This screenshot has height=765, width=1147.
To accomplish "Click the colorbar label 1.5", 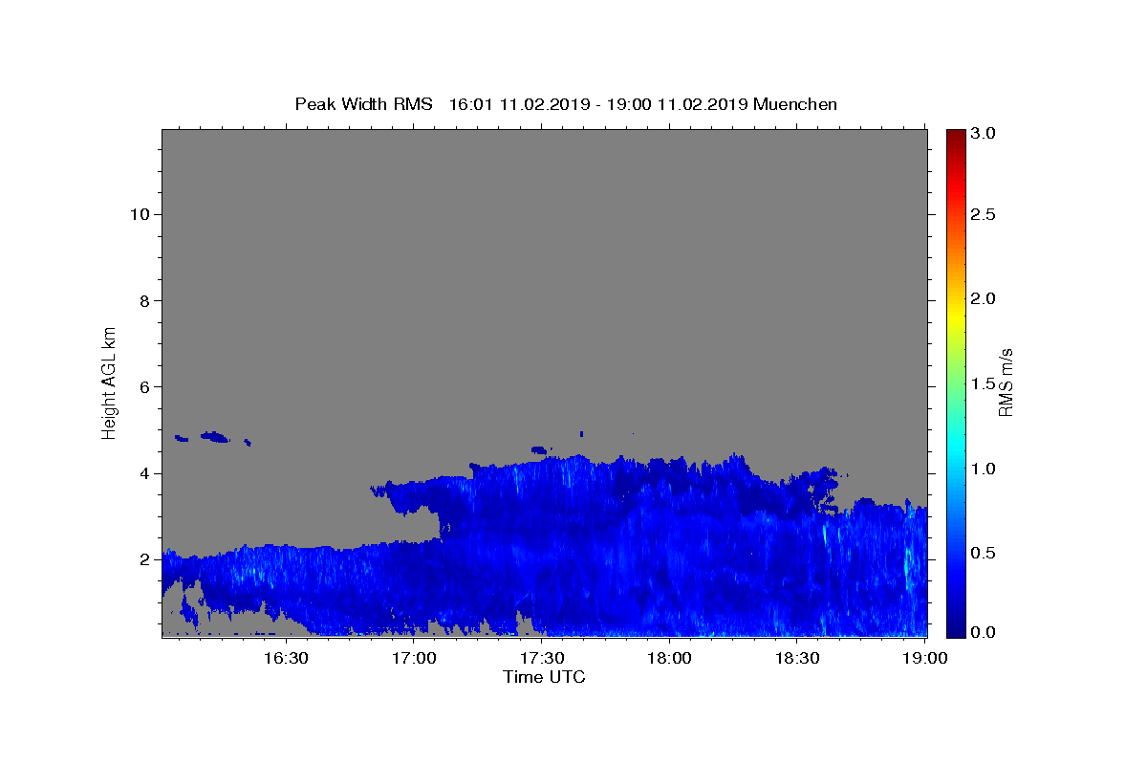I will 984,383.
